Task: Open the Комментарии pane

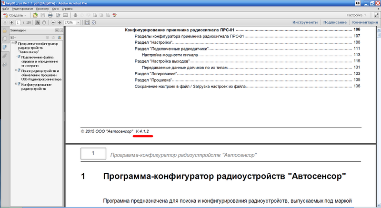Action: 365,22
